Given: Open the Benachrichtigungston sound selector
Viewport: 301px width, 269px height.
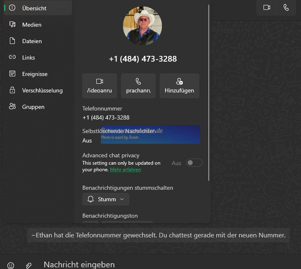Looking at the screenshot, I should pos(127,222).
